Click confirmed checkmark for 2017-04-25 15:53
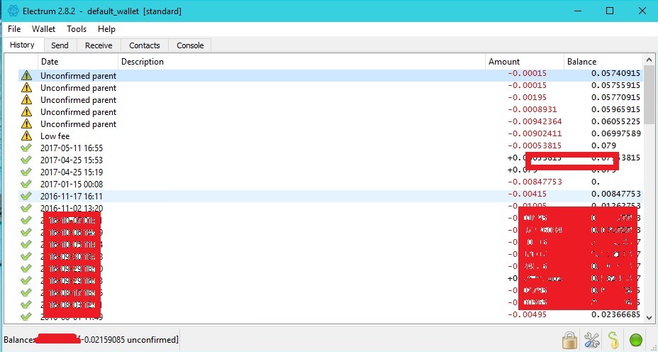The image size is (658, 352). pos(26,160)
